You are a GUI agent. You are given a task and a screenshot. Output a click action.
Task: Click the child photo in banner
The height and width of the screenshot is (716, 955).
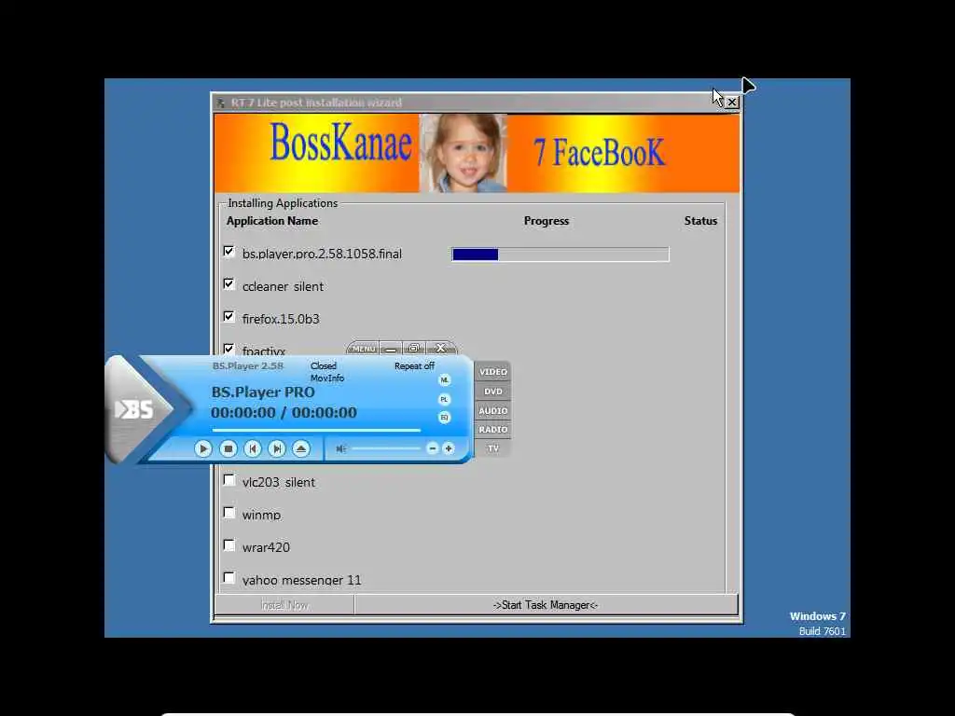[x=463, y=153]
